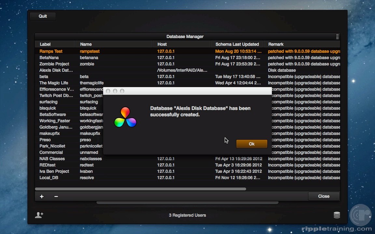Screen dimensions: 375x234
Task: Sort by the Name column header
Action: tap(114, 44)
